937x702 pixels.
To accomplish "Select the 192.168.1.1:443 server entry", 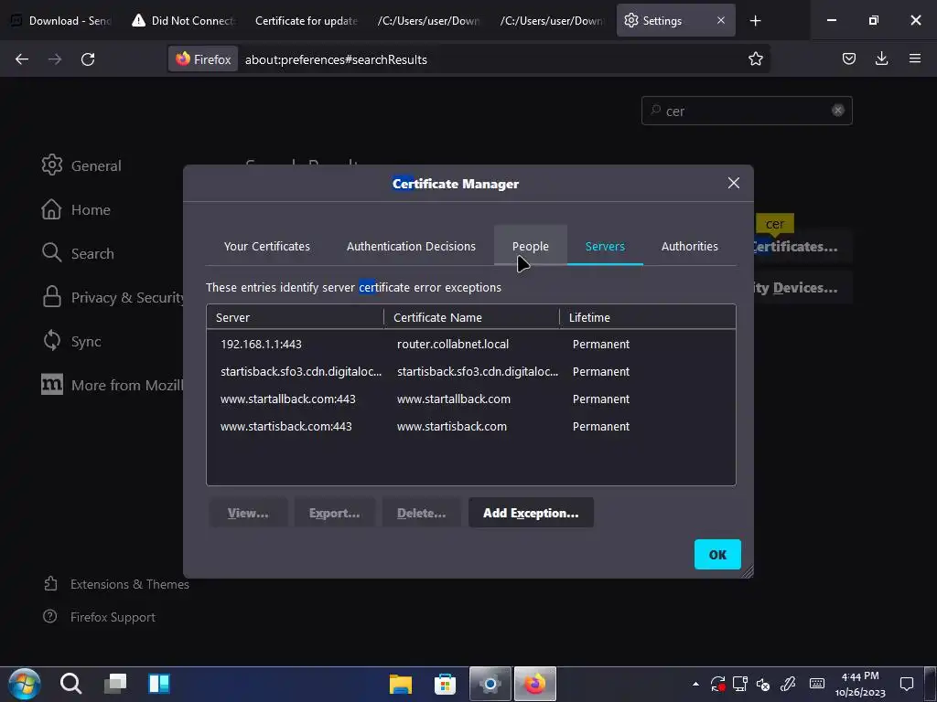I will point(261,345).
